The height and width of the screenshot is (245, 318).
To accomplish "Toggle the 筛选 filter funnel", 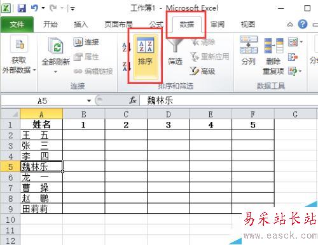I will [x=175, y=53].
